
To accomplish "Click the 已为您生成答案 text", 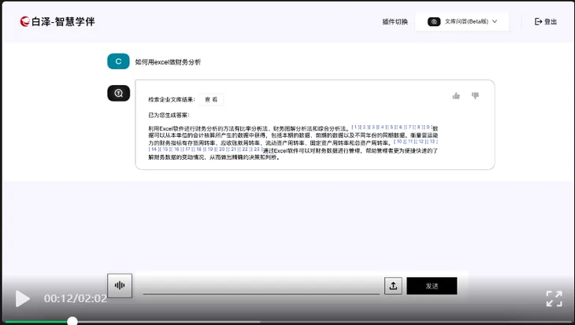I will coord(169,115).
